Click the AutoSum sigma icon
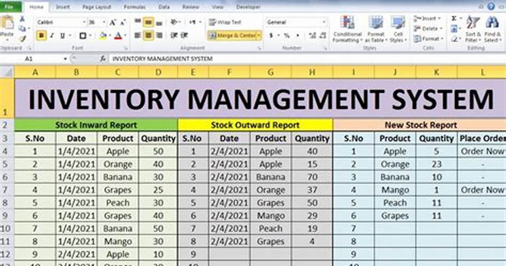 coord(454,19)
